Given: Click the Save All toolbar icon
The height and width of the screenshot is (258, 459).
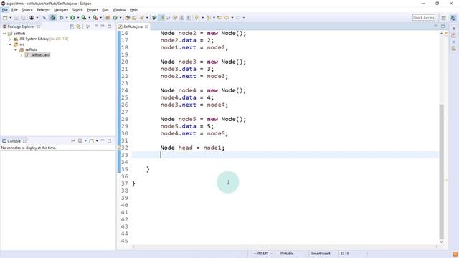Looking at the screenshot, I should click(x=23, y=18).
